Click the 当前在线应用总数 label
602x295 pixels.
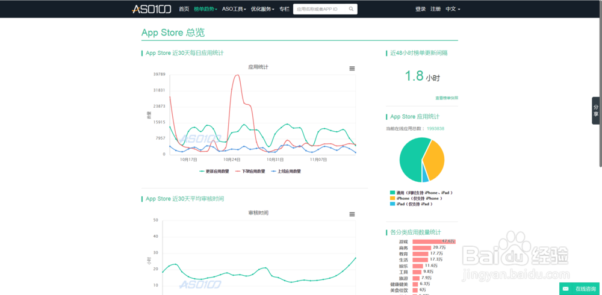[x=405, y=129]
